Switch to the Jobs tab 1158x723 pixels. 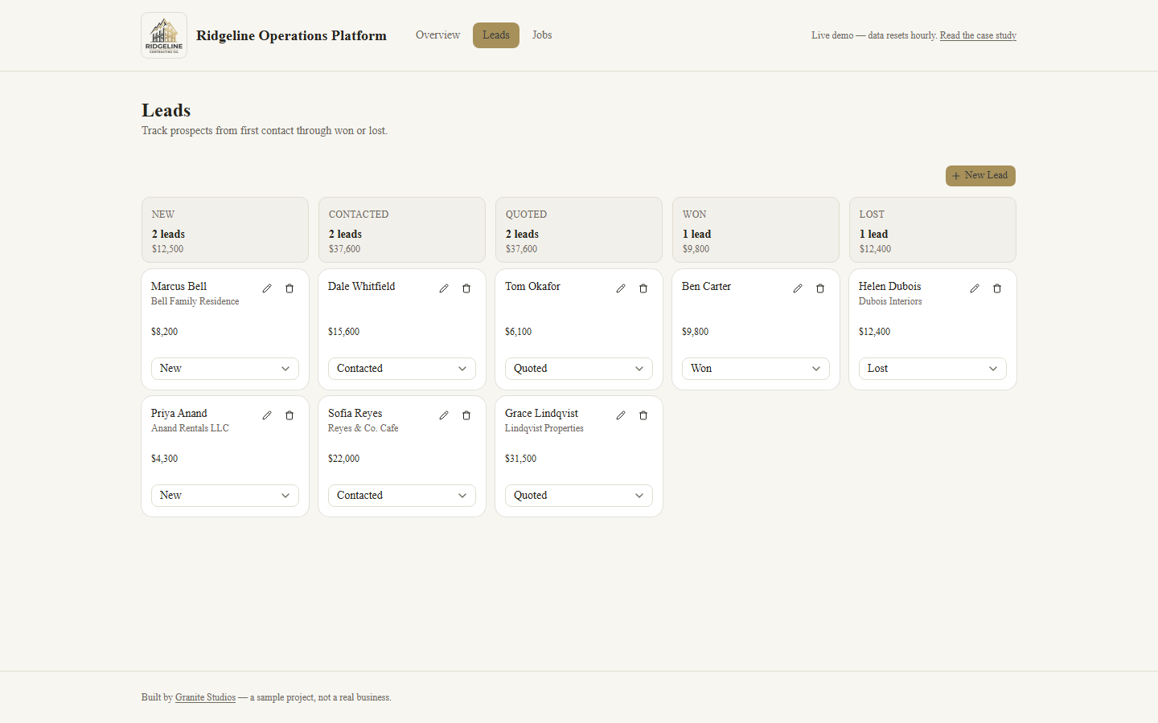(542, 35)
